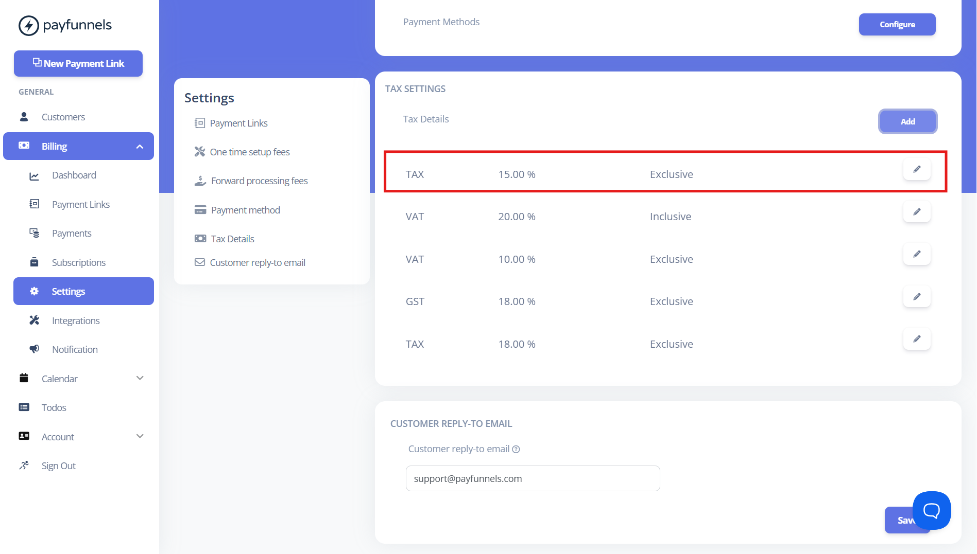Edit the VAT 20.00 % Inclusive row
The image size is (977, 554).
[x=917, y=212]
